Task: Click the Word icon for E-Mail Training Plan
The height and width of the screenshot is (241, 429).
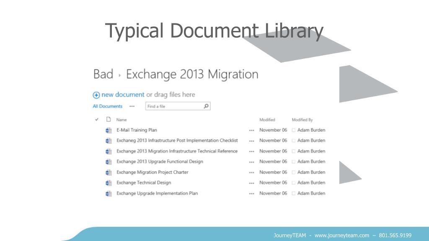Action: [x=109, y=131]
